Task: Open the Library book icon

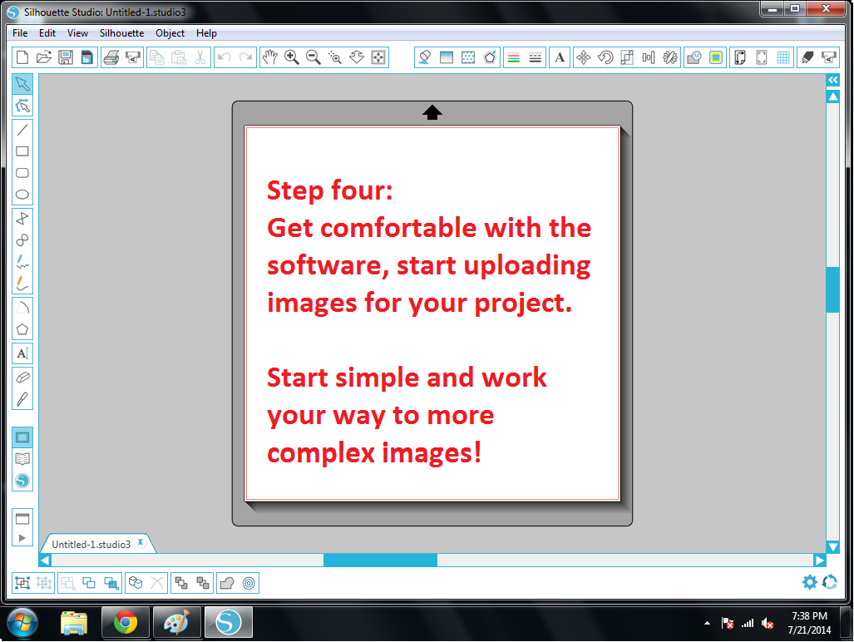Action: click(x=22, y=459)
